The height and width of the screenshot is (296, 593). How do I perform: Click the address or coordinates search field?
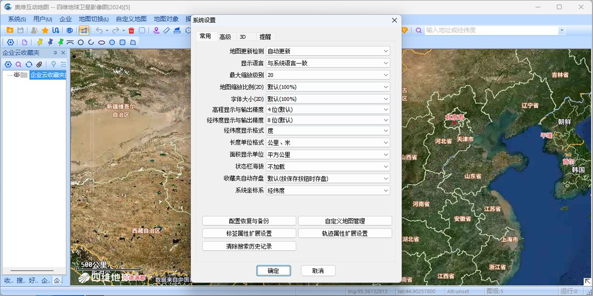click(491, 31)
